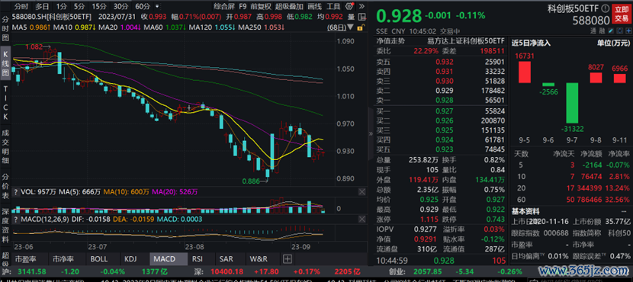Expand the 68日 range triangle dropdown
Screen dimensions: 633x282
point(350,27)
